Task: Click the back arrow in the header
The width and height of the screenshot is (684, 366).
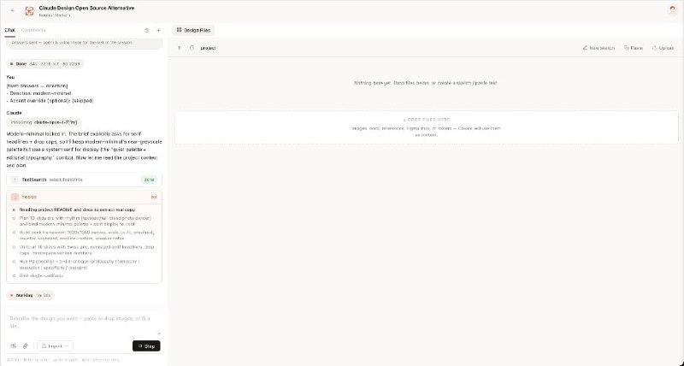Action: (12, 9)
